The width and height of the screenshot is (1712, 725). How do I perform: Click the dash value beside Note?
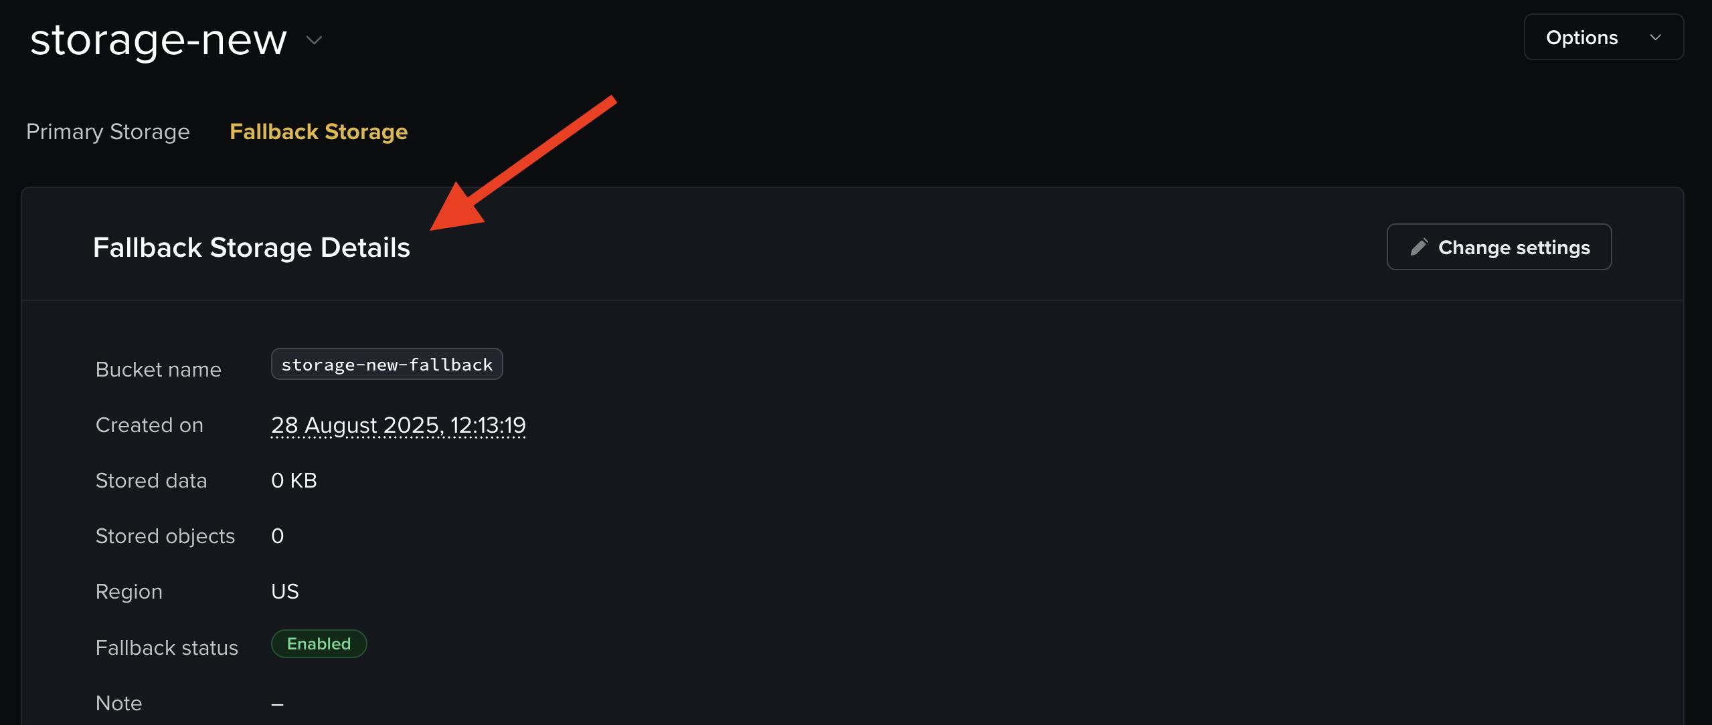278,704
